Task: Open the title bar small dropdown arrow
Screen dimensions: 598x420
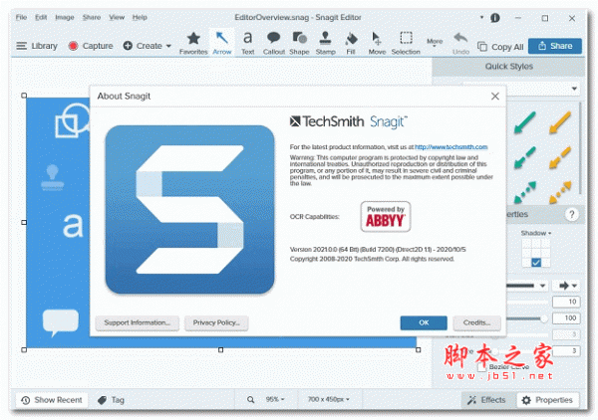Action: (481, 17)
